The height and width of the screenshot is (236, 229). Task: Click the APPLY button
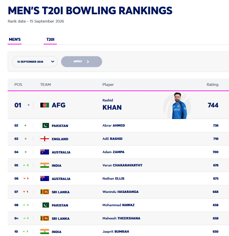81,62
